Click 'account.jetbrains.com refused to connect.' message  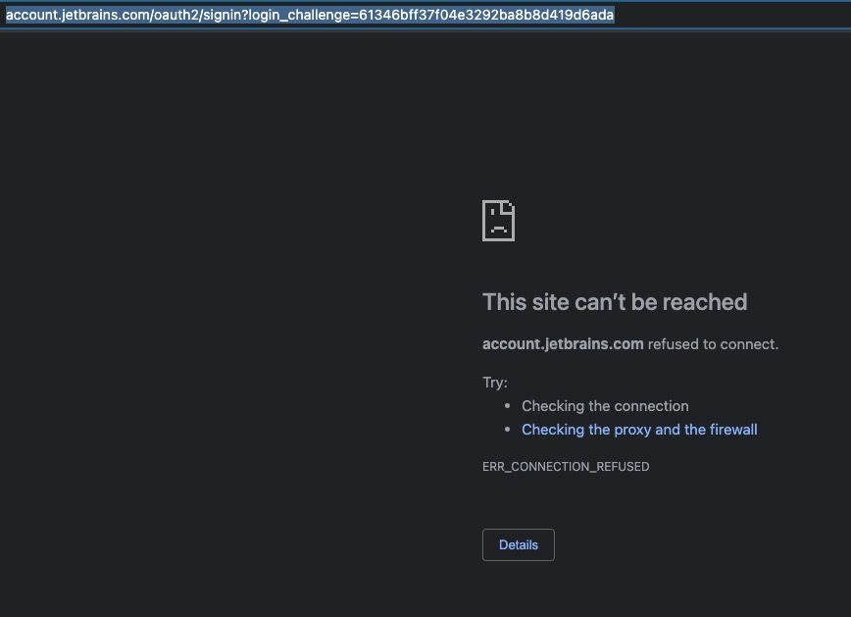tap(630, 344)
